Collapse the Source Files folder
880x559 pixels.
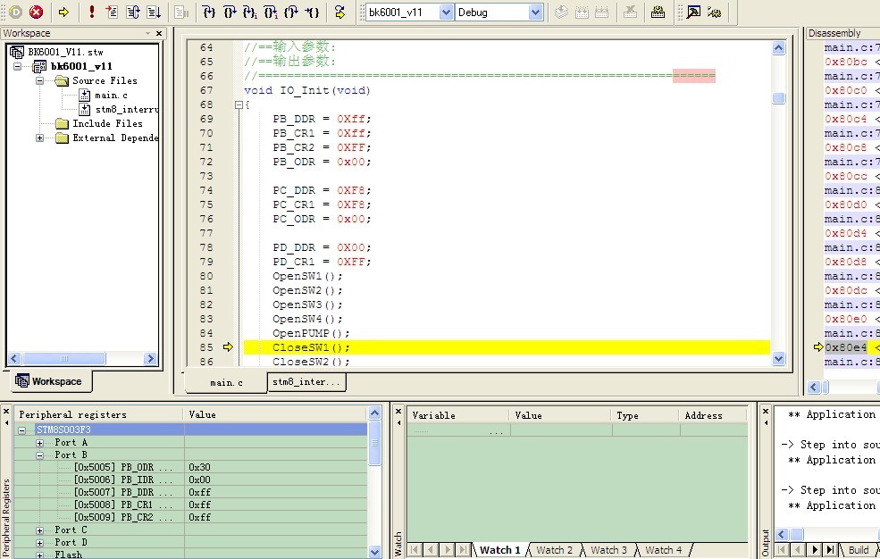(39, 80)
